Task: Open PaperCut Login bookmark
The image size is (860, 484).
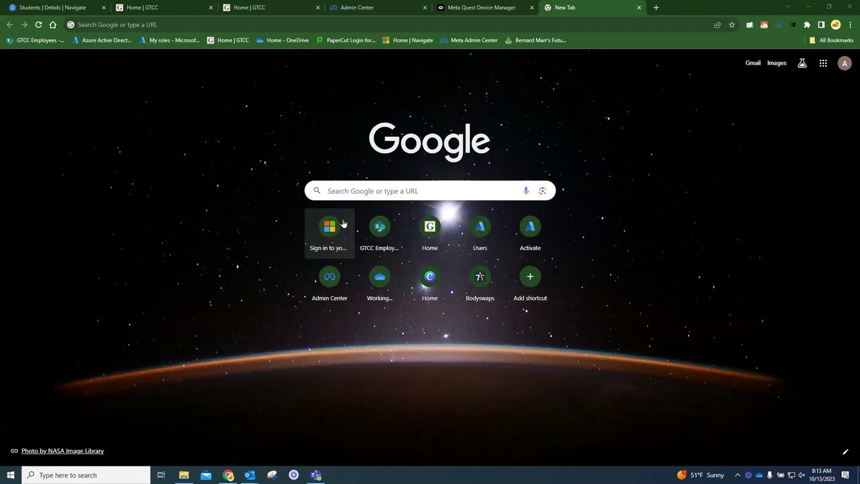Action: (x=346, y=40)
